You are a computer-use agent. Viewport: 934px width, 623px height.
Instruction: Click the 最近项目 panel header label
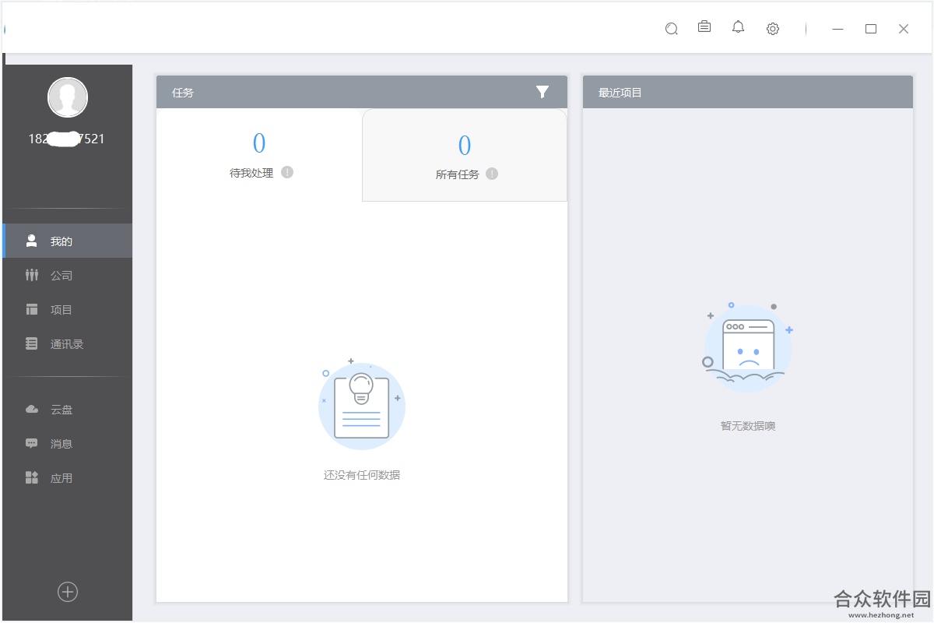tap(620, 92)
